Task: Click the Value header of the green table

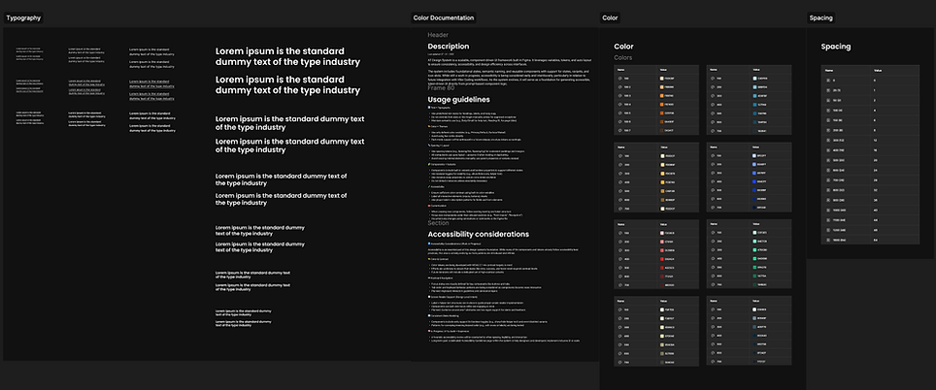Action: 755,224
